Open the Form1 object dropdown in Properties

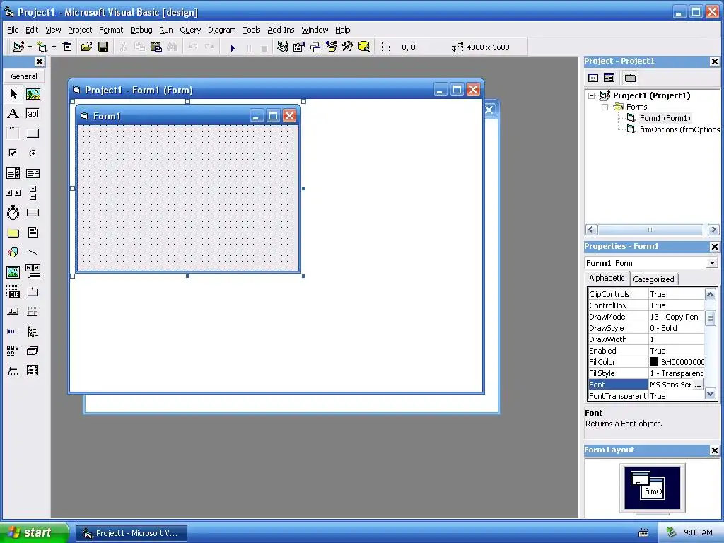713,263
